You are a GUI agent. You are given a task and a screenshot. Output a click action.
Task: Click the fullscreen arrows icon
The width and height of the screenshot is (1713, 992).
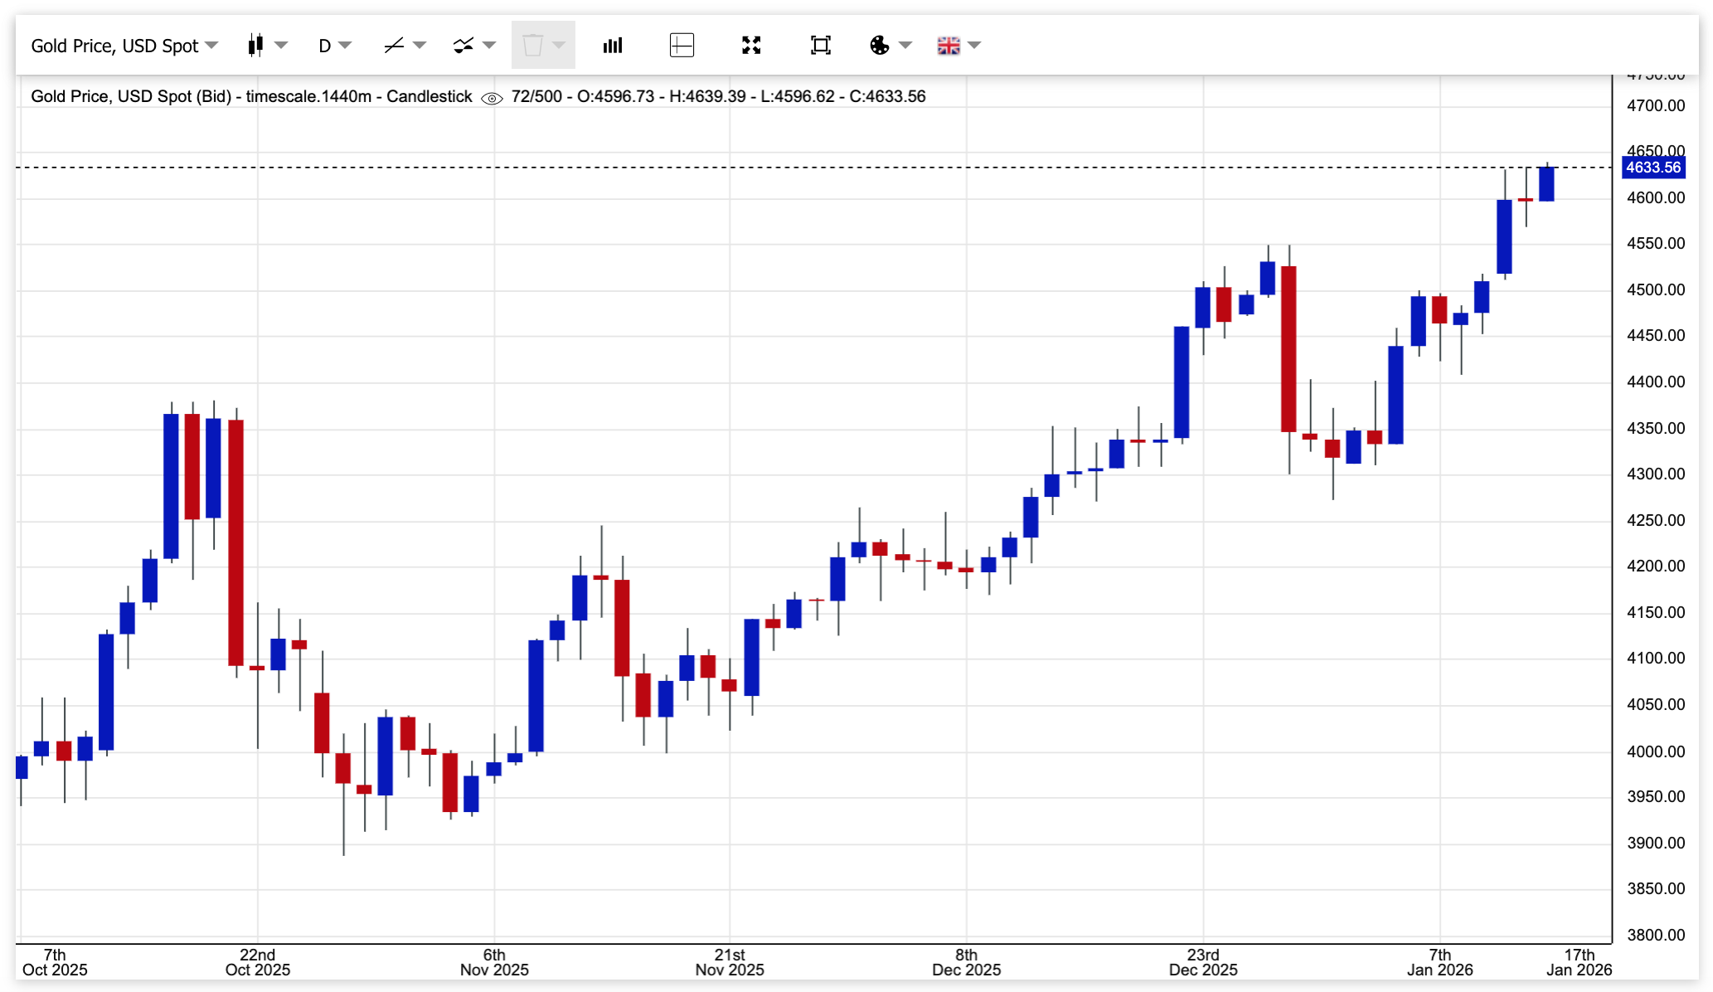(751, 45)
